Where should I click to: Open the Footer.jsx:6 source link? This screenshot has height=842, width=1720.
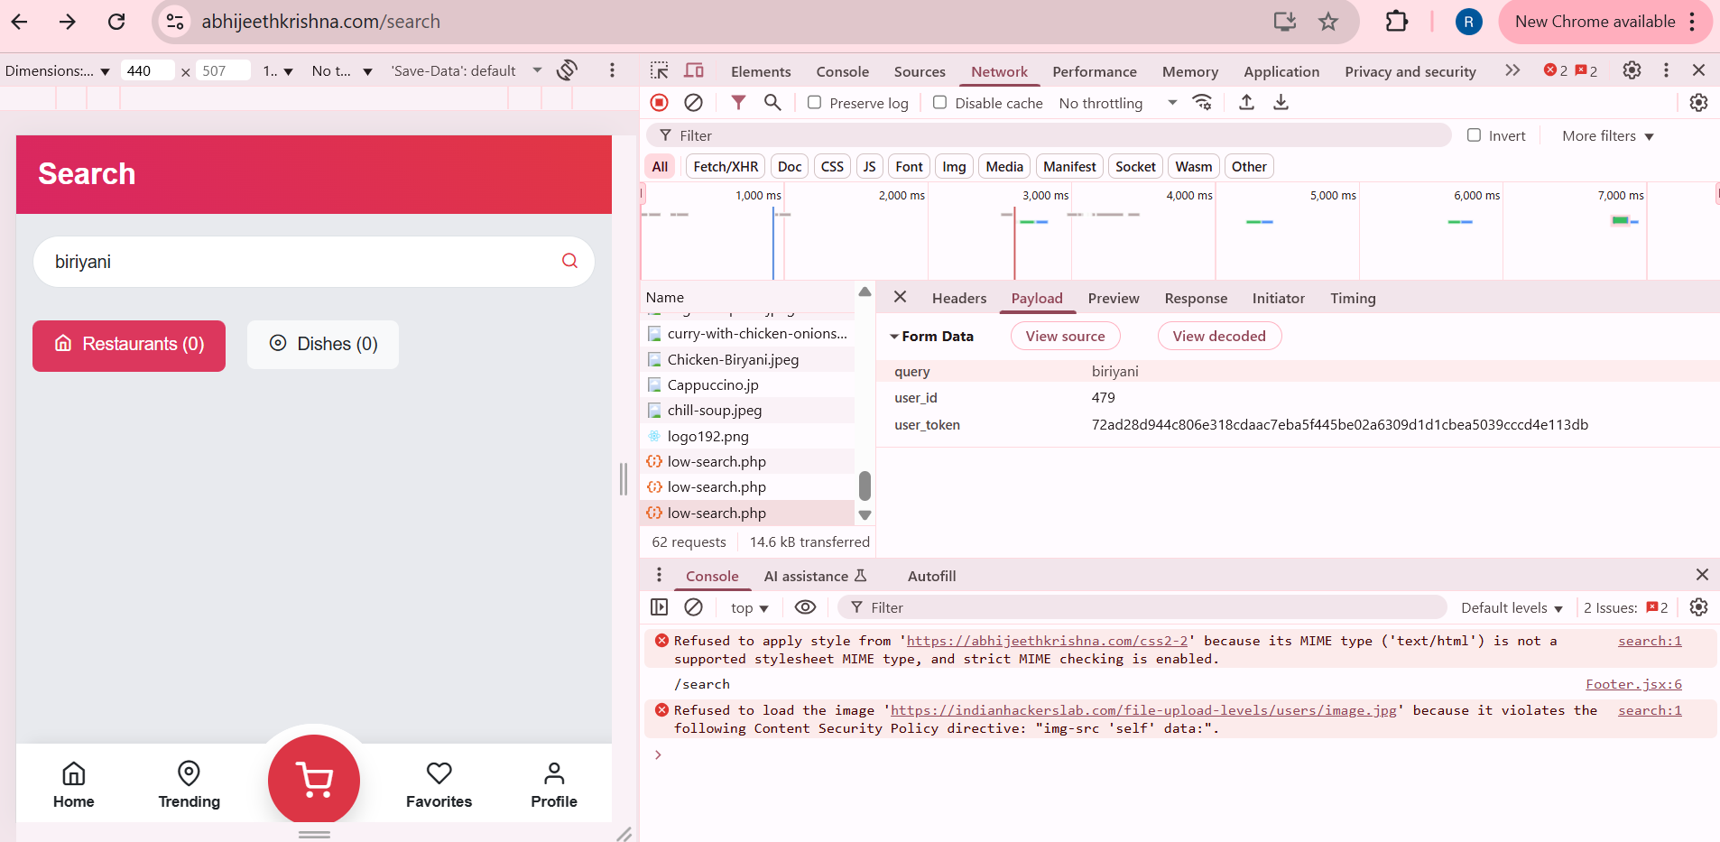1633,683
